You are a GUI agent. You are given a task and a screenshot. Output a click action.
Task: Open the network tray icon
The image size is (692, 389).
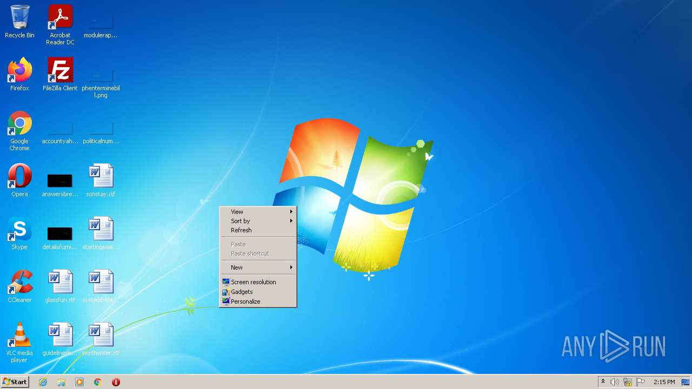628,382
